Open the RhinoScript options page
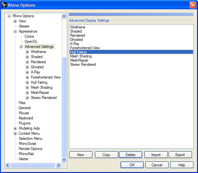Image resolution: width=198 pixels, height=173 pixels. click(28, 144)
